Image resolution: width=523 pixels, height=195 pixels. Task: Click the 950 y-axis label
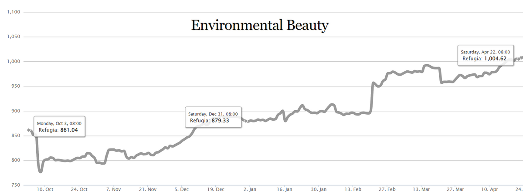(16, 86)
